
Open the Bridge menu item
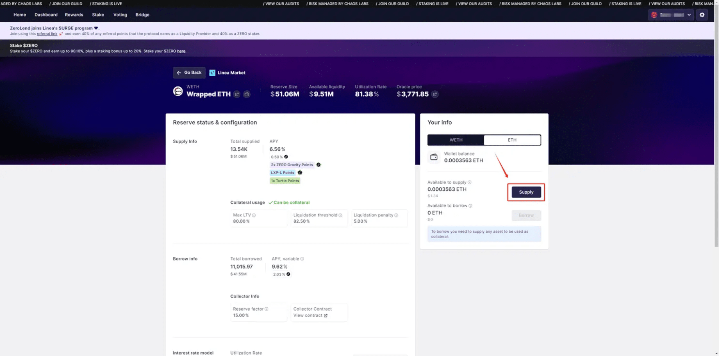pyautogui.click(x=142, y=15)
